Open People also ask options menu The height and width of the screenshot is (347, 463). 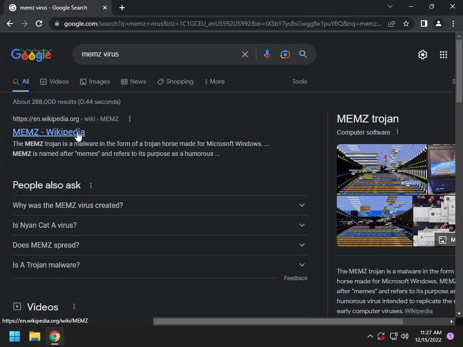pos(90,185)
